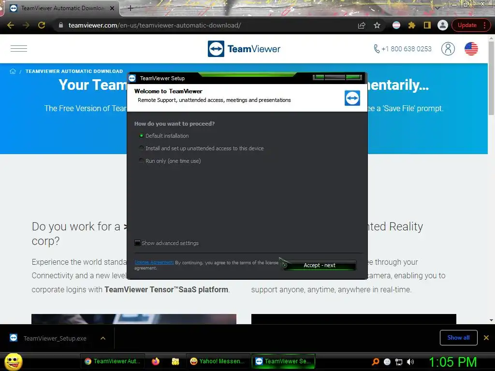Click the Accept - next button
495x371 pixels.
point(320,265)
